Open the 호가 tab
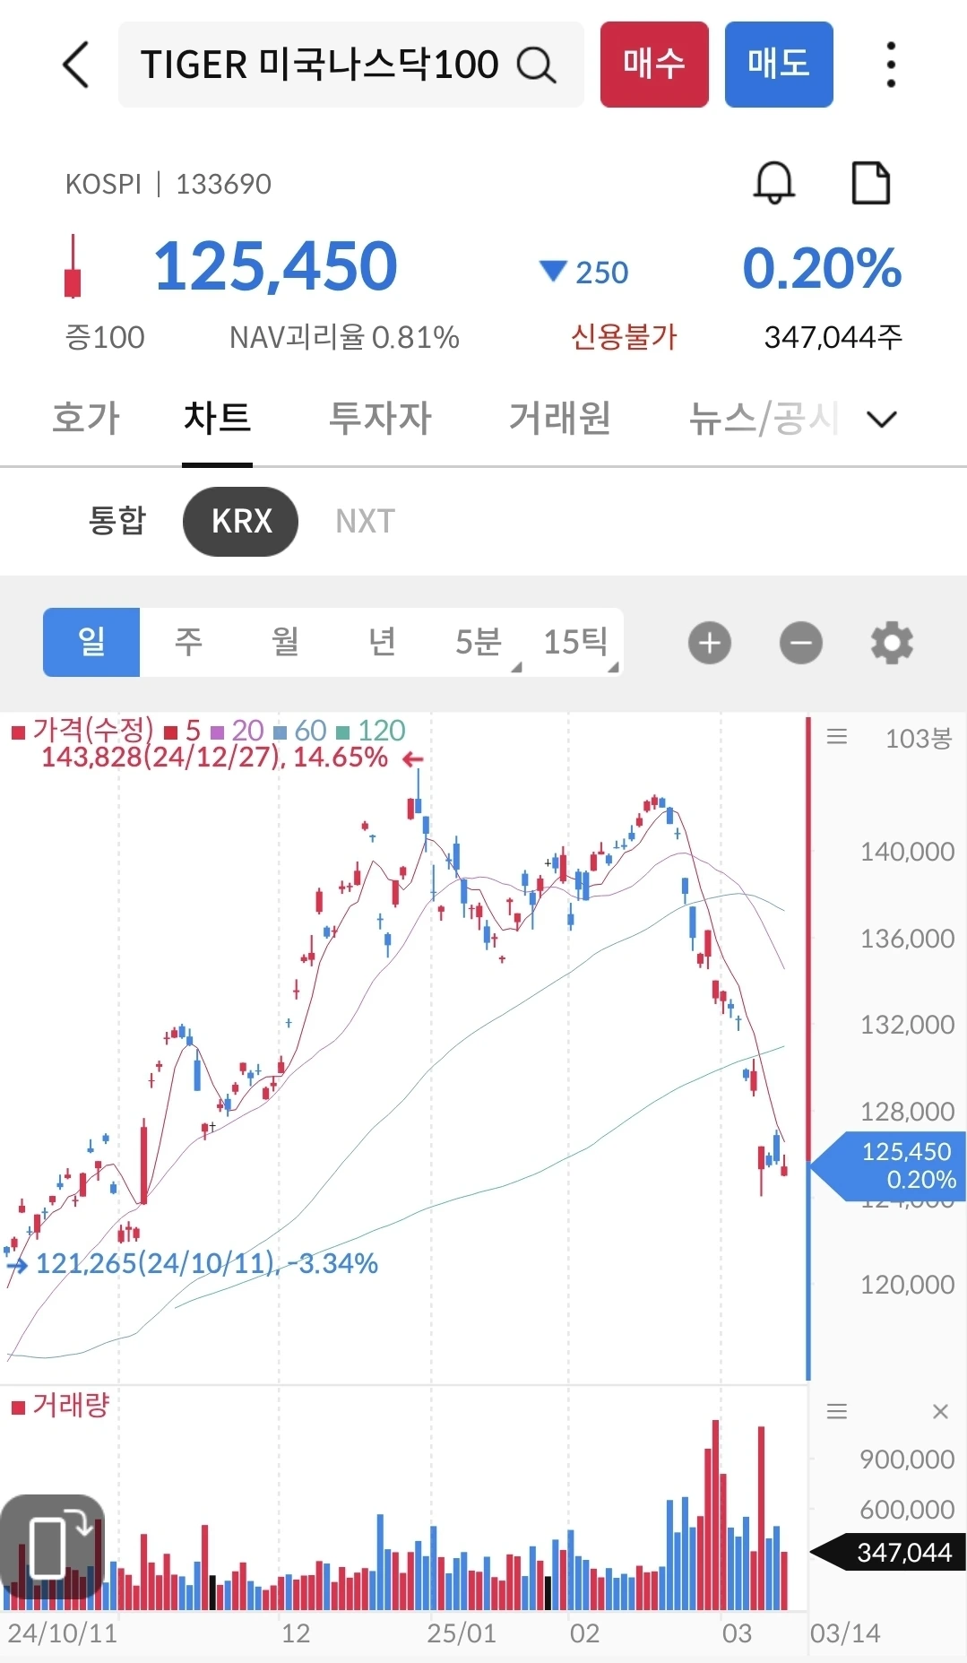967x1663 pixels. tap(86, 419)
